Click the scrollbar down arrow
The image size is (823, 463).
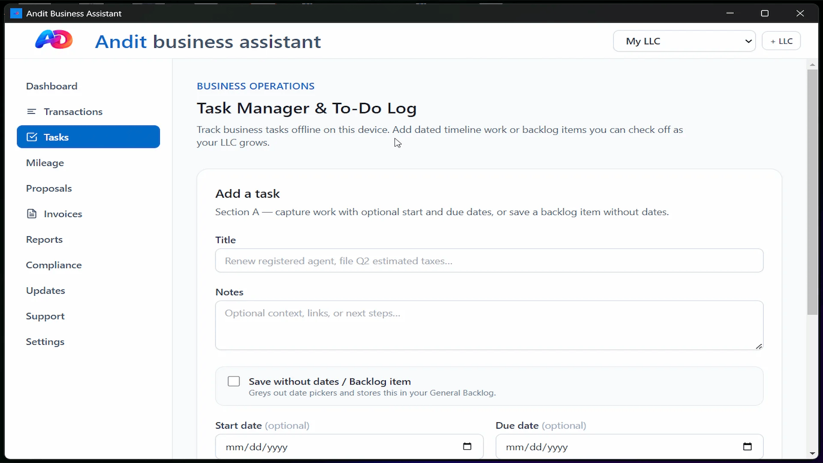[812, 454]
